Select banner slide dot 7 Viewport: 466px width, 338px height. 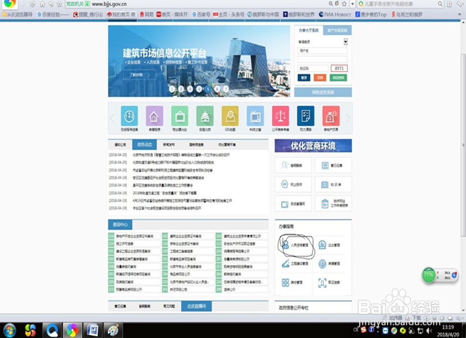point(226,89)
